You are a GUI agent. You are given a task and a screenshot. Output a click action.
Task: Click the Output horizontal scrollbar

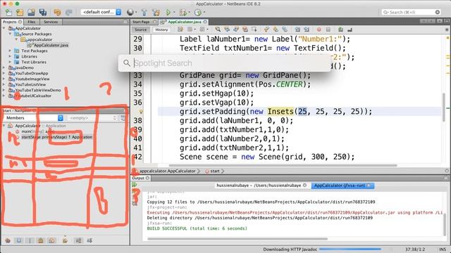pyautogui.click(x=237, y=239)
